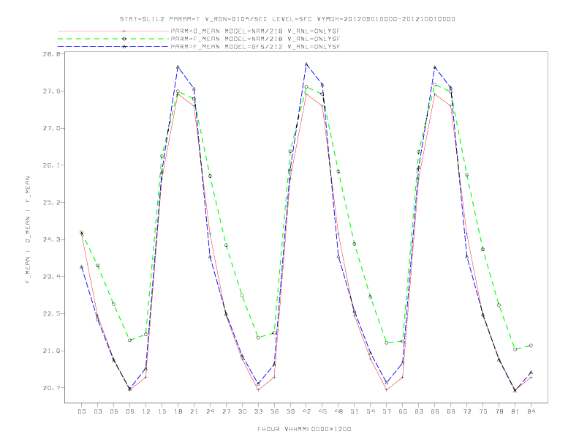Click the y-axis label 27.0
The image size is (579, 448).
click(51, 128)
